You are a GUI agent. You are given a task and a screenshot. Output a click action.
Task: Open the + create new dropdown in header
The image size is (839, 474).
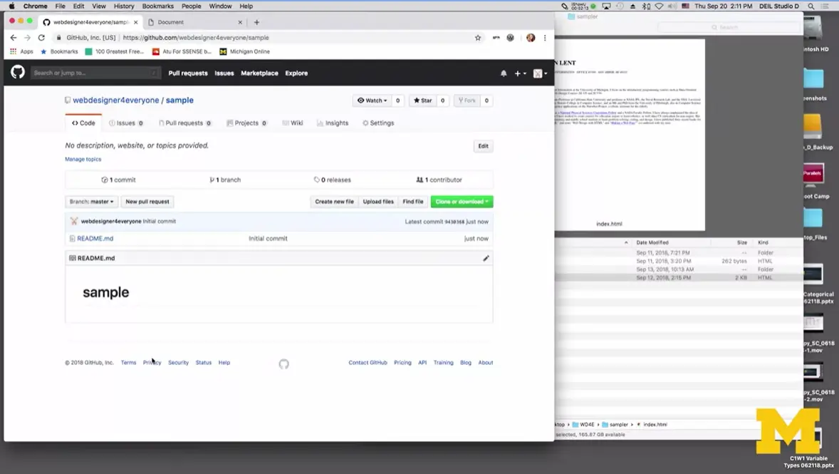518,73
